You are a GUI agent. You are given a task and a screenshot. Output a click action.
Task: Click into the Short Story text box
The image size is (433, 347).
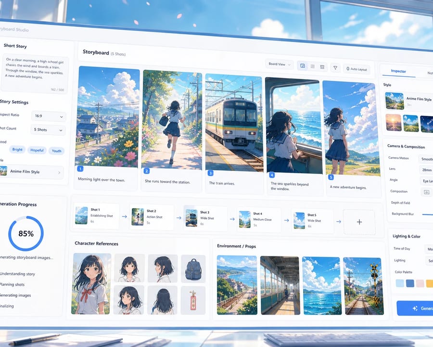tap(34, 73)
